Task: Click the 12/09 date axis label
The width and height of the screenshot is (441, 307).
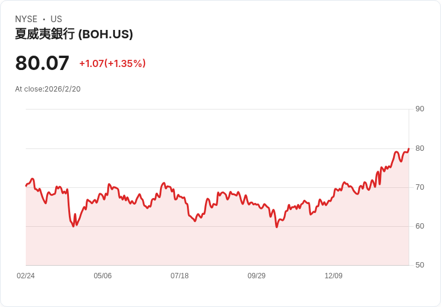Action: [x=334, y=276]
